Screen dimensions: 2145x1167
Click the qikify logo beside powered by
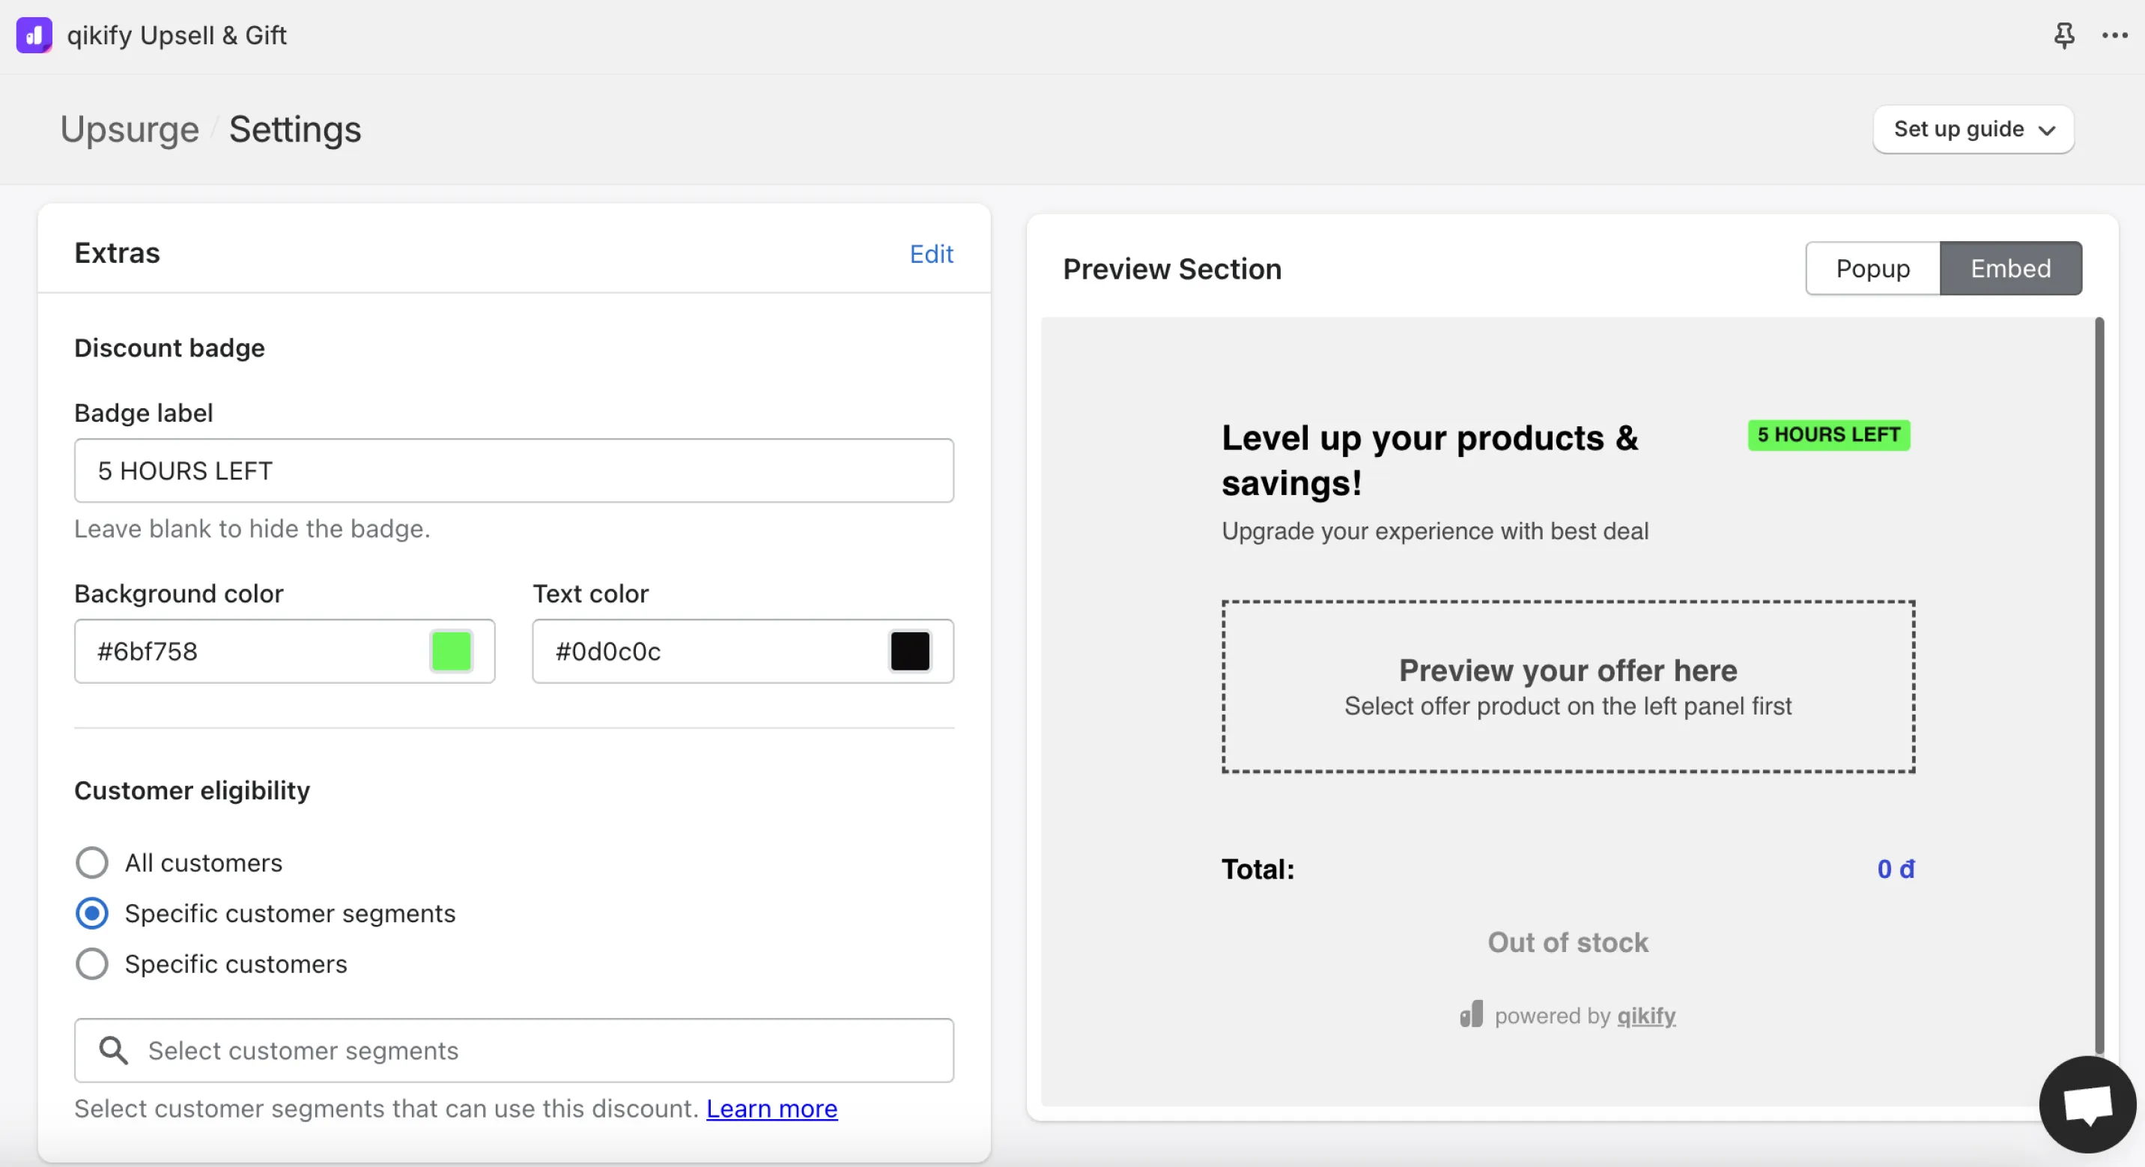coord(1472,1014)
